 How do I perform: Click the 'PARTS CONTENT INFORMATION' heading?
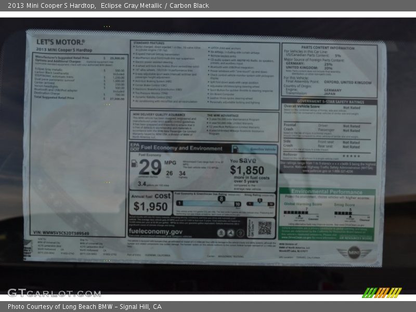coord(328,48)
